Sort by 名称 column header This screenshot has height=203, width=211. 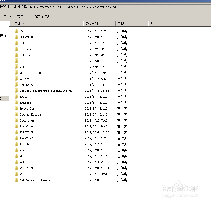pyautogui.click(x=46, y=24)
